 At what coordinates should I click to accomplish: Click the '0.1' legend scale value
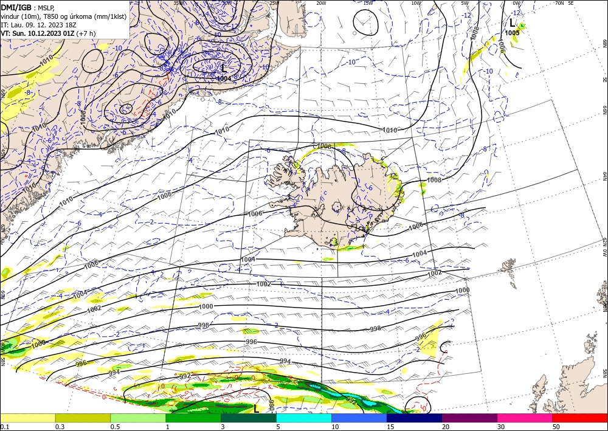(4, 427)
